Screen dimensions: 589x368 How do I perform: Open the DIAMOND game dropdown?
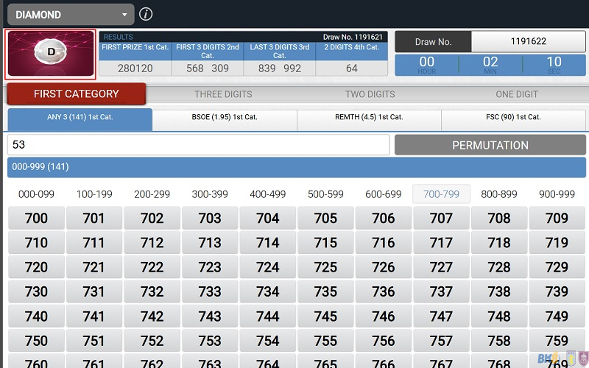tap(71, 14)
